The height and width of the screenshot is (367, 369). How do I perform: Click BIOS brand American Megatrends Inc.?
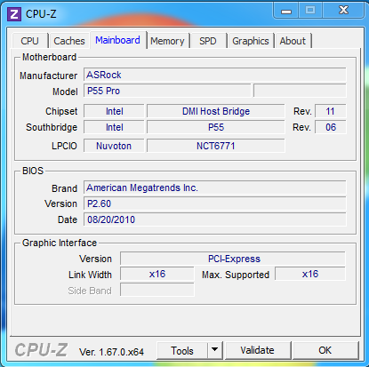coord(215,187)
